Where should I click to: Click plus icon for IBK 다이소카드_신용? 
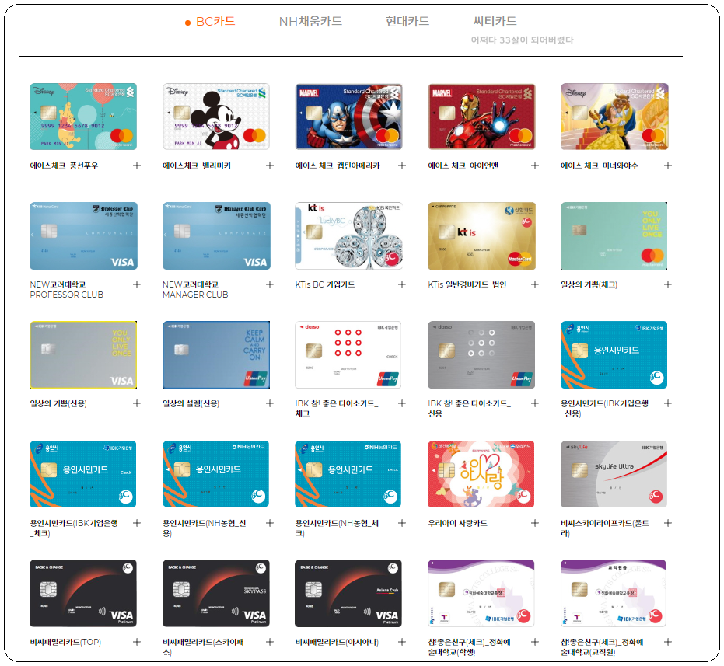tap(535, 403)
